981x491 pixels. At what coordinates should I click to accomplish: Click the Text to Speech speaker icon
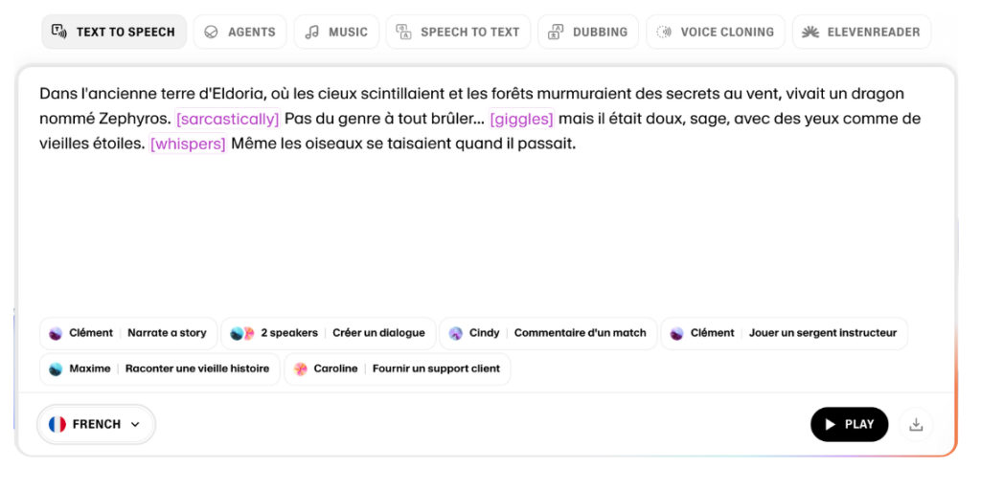[59, 32]
